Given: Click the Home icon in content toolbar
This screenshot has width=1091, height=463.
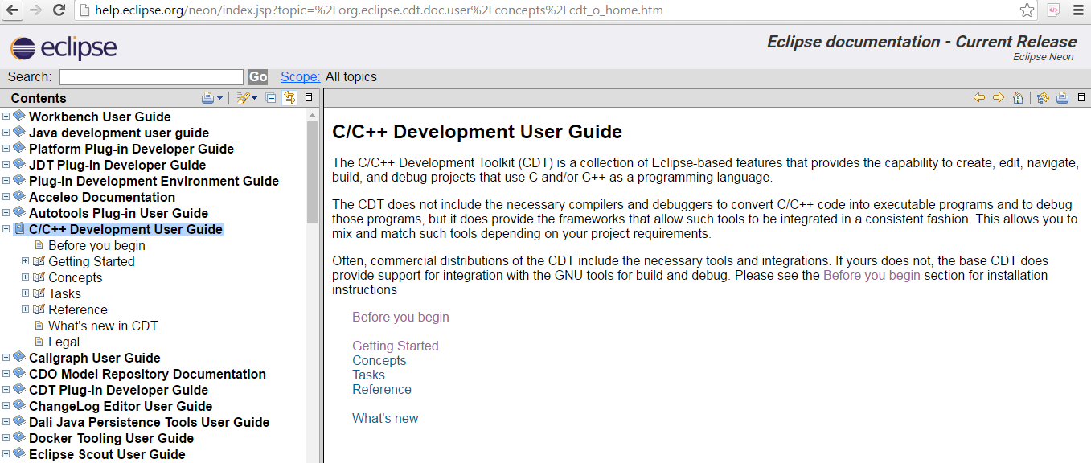Looking at the screenshot, I should pyautogui.click(x=1018, y=98).
